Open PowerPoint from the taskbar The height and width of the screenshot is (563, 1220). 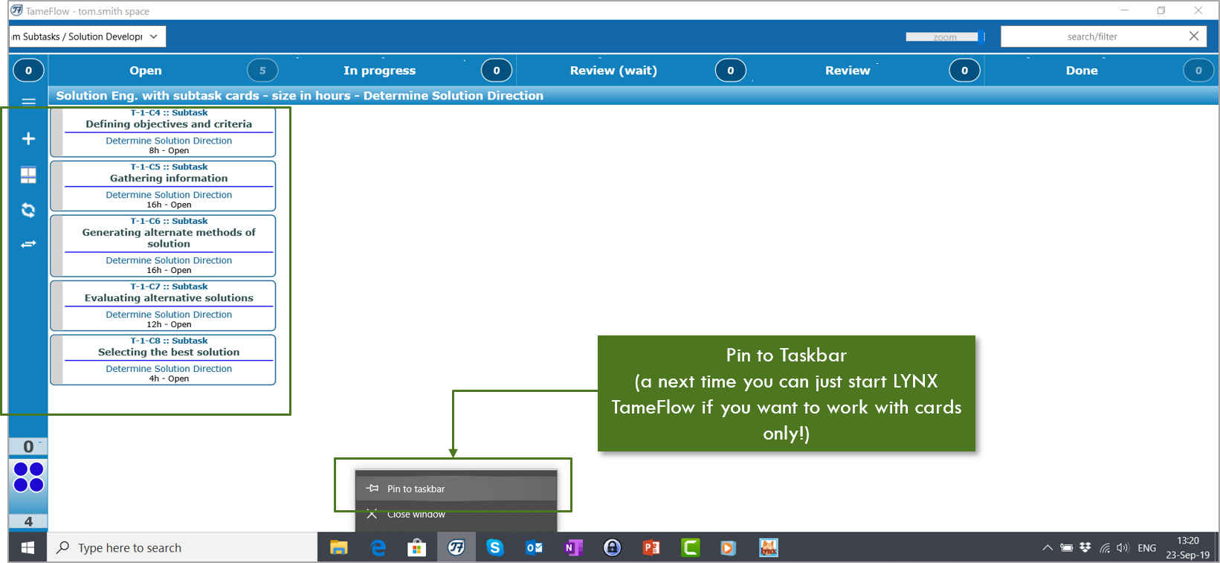click(651, 548)
